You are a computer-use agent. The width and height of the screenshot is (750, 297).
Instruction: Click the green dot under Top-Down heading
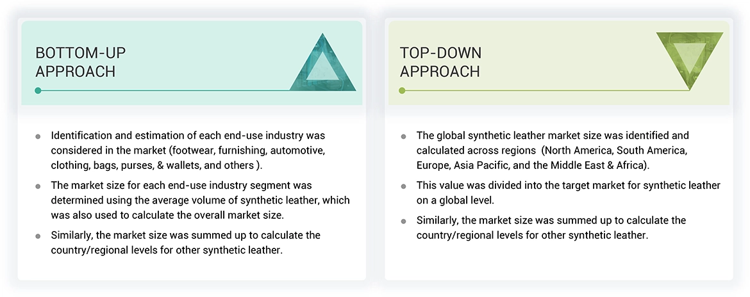(x=402, y=91)
